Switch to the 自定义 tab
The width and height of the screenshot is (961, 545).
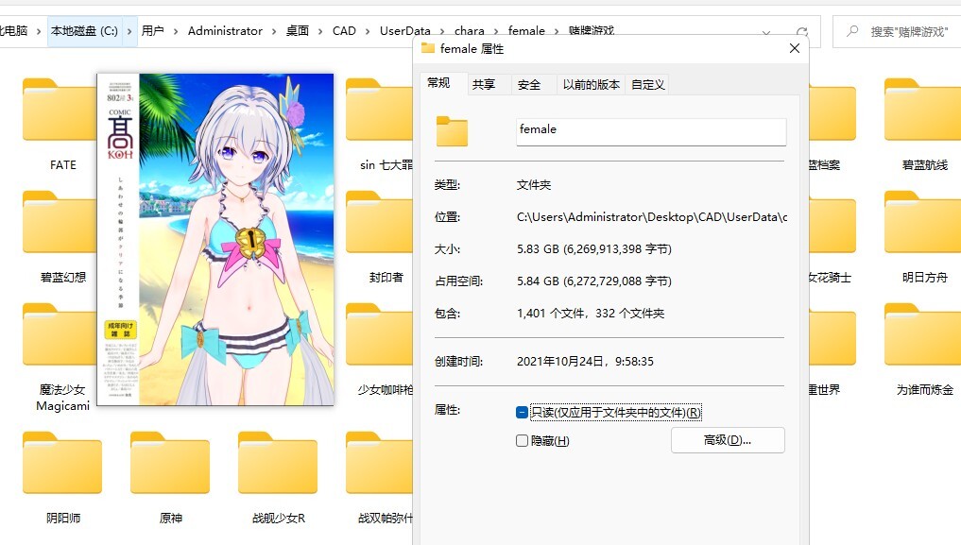pos(648,84)
